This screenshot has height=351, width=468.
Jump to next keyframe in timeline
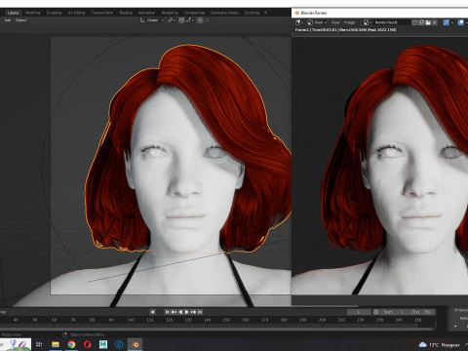coord(193,312)
